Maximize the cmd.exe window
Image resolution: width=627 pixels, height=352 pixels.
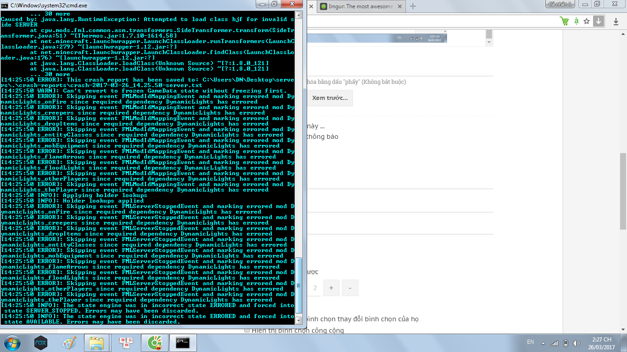pos(274,4)
